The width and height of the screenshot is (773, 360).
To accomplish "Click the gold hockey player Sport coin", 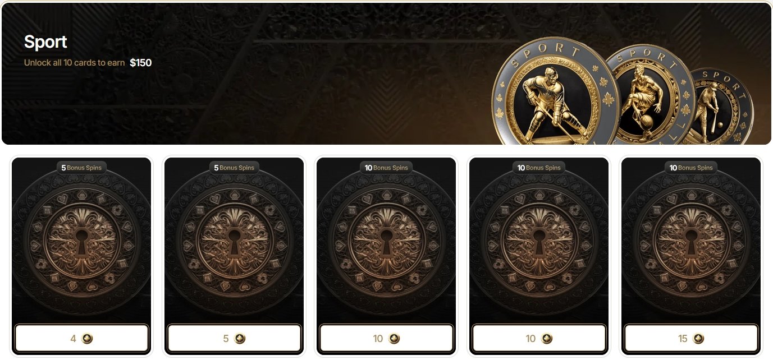I will (x=556, y=94).
